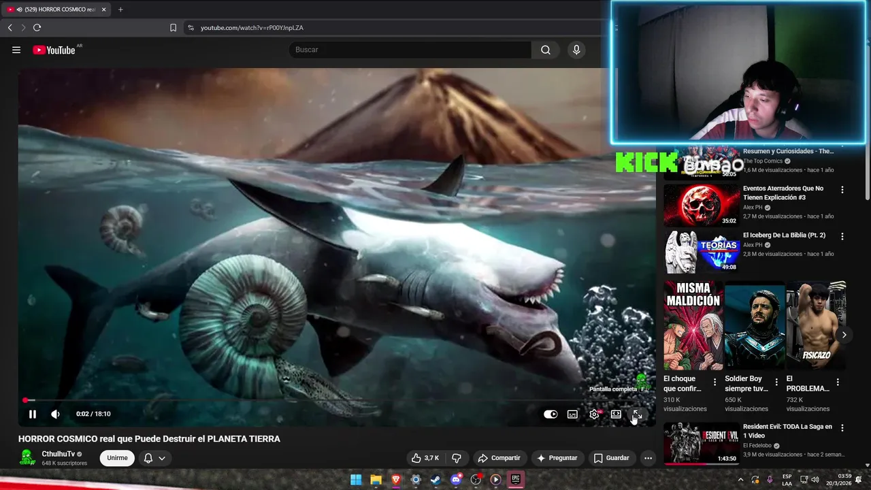Go back in the browser
871x490 pixels.
click(10, 27)
